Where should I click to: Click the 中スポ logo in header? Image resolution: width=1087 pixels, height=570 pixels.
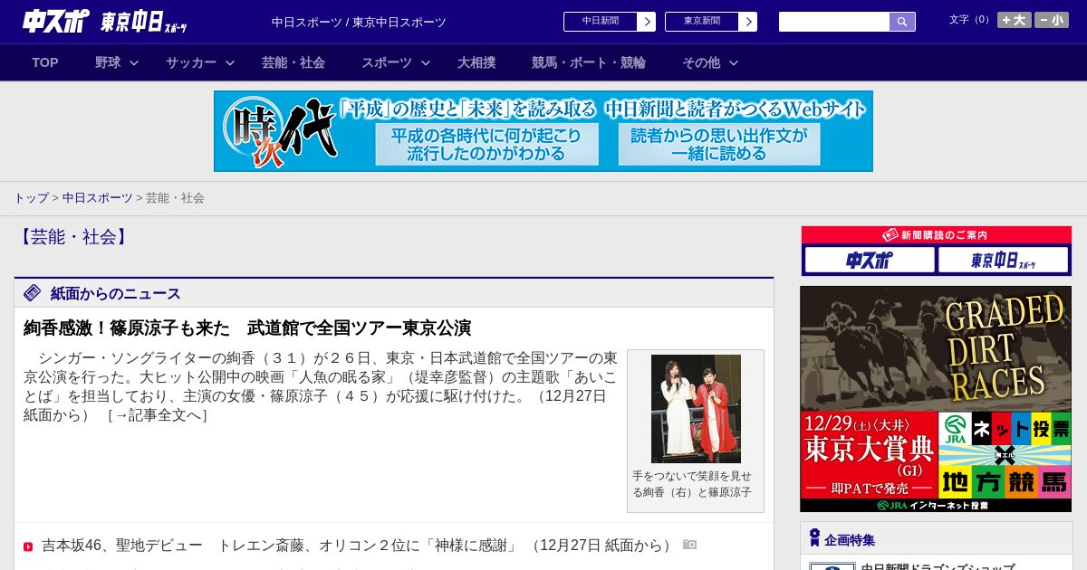pos(56,21)
